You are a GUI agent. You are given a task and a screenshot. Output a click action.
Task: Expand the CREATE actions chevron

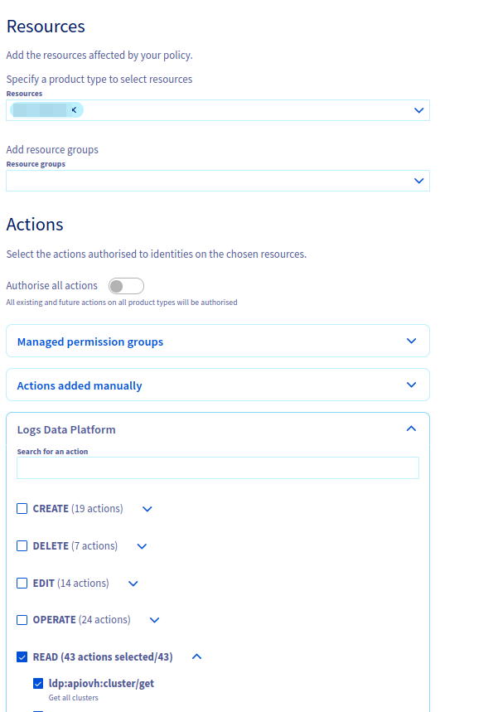click(x=147, y=508)
